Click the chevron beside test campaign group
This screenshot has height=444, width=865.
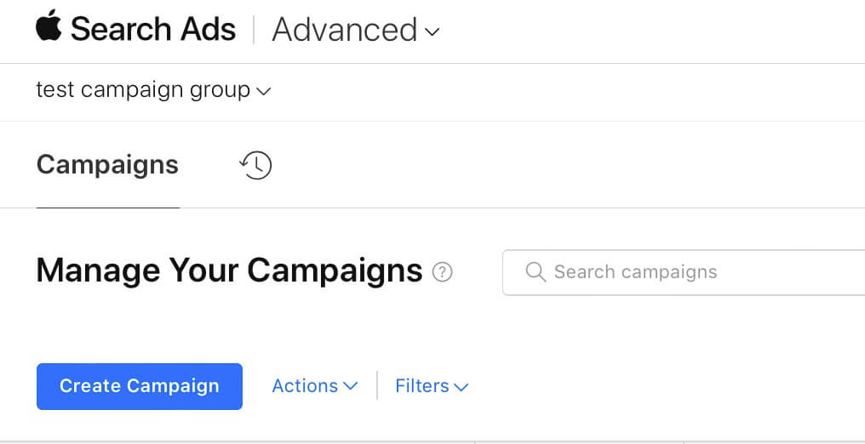point(263,91)
